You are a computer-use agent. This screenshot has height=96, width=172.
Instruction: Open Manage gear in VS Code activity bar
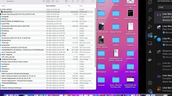point(150,91)
